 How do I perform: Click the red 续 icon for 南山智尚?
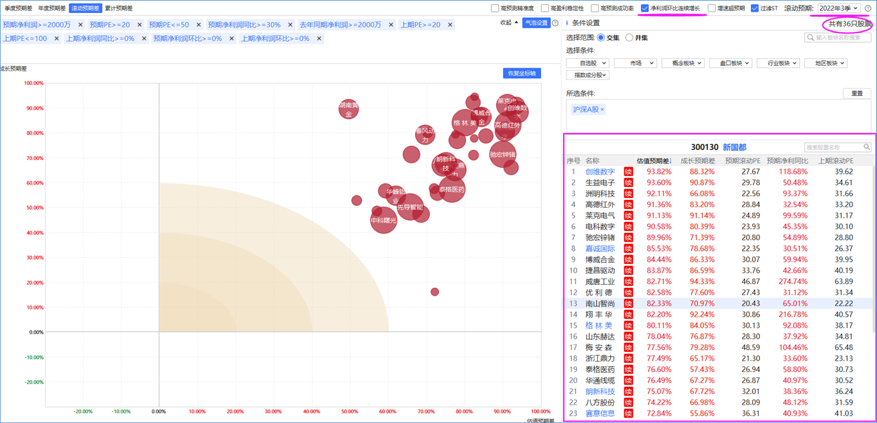coord(628,304)
